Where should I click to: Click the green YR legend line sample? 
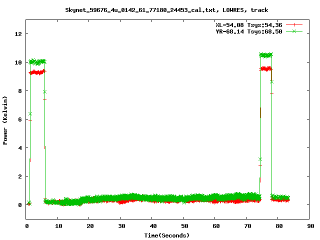point(294,31)
